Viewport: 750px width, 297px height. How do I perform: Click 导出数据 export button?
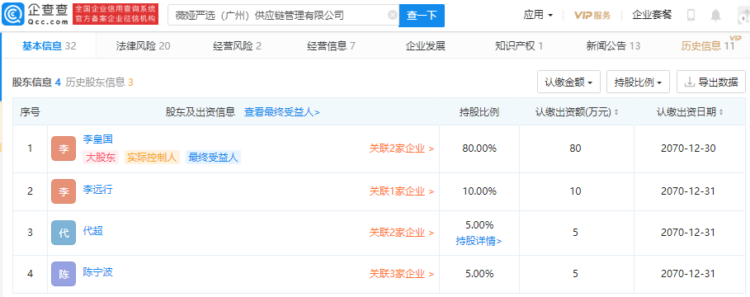click(x=710, y=82)
